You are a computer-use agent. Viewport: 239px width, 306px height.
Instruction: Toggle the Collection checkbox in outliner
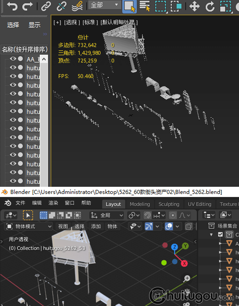[220, 235]
